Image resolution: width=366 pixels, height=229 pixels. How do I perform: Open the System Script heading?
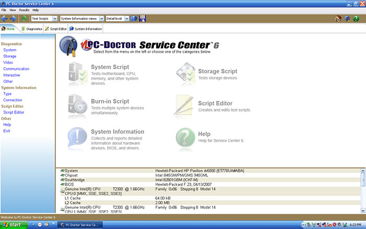(x=110, y=67)
